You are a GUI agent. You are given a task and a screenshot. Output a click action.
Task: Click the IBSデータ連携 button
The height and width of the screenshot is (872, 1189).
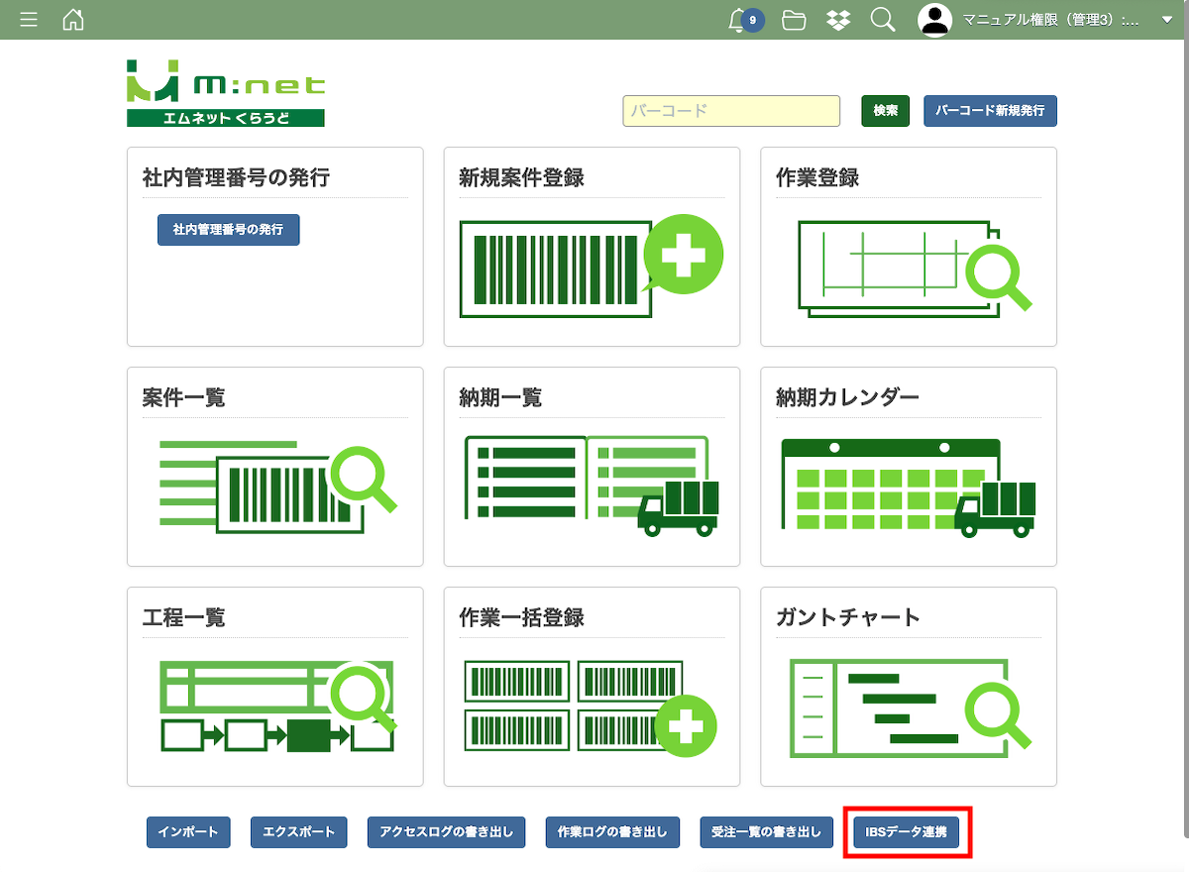tap(906, 832)
